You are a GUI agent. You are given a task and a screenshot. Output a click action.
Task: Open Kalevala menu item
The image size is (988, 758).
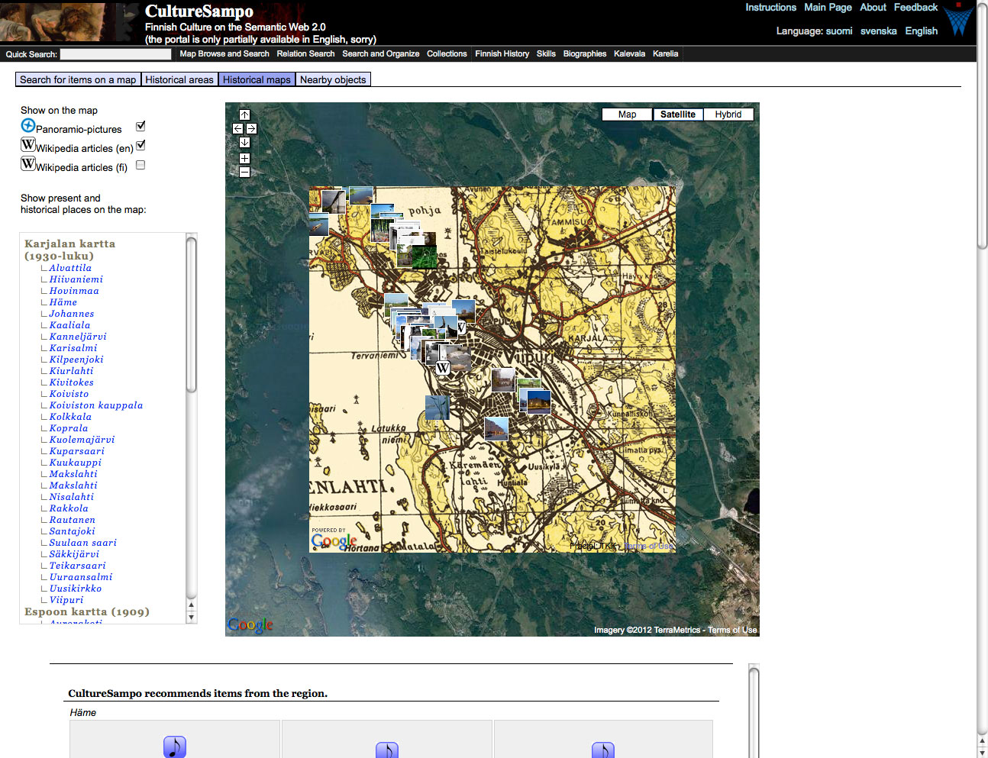point(629,54)
